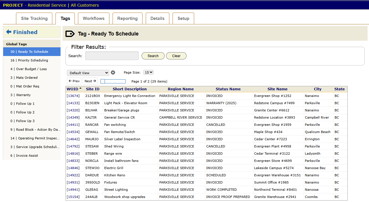Click 'SCHEDULED' status cell
This screenshot has height=202, width=369.
point(216,175)
